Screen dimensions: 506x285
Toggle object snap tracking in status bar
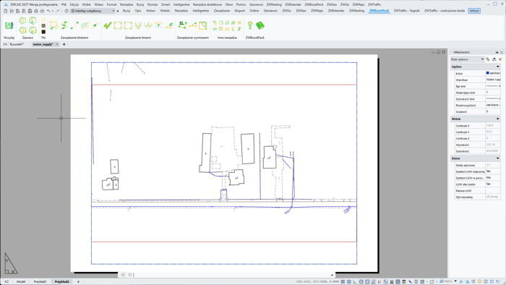[374, 282]
